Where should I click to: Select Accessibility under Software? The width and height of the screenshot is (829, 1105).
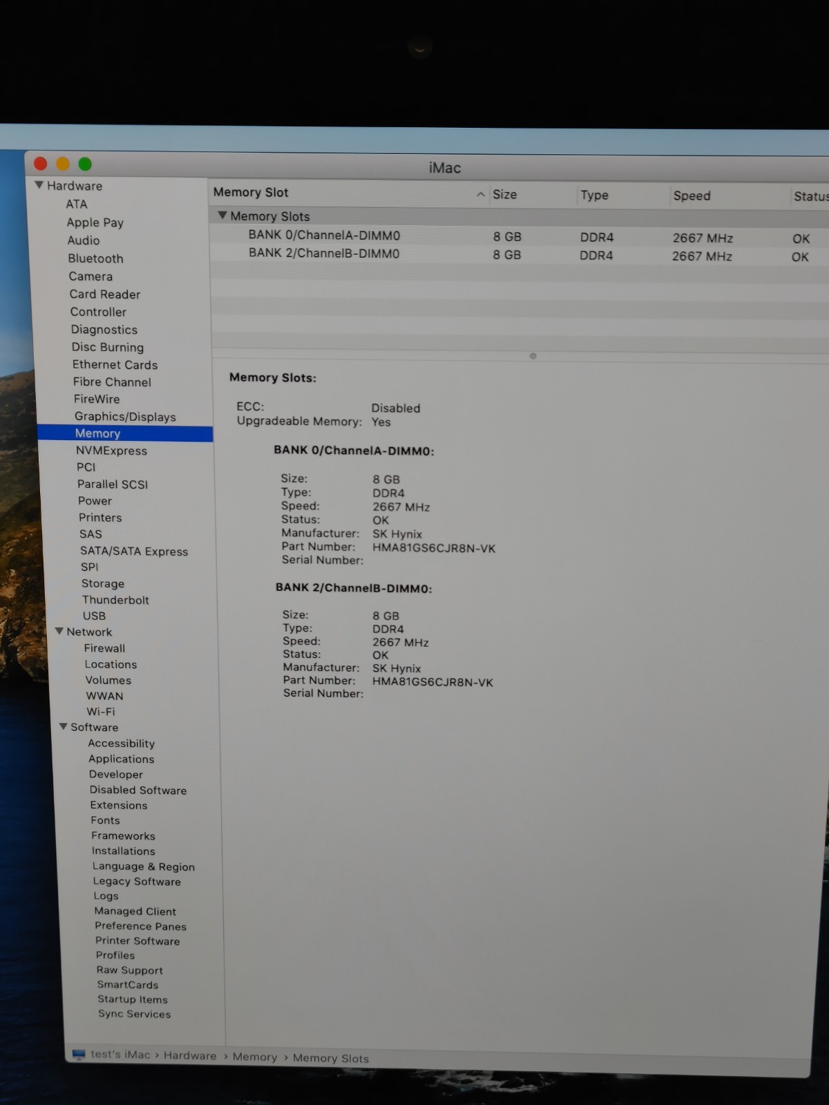coord(121,744)
